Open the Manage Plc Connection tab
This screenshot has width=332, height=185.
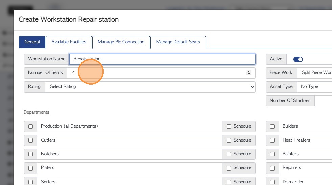coord(121,42)
